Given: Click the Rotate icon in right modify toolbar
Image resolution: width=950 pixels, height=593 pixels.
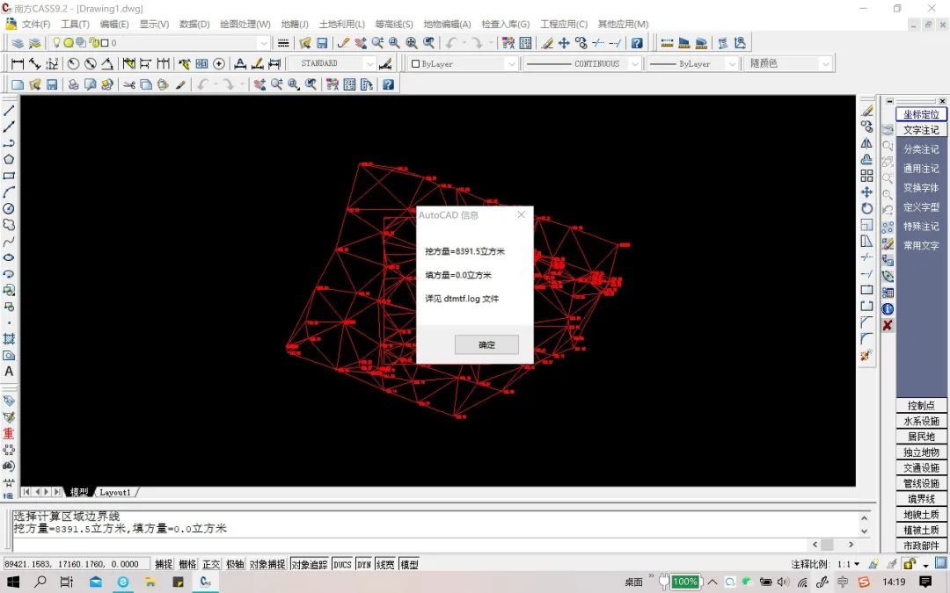Looking at the screenshot, I should 867,208.
